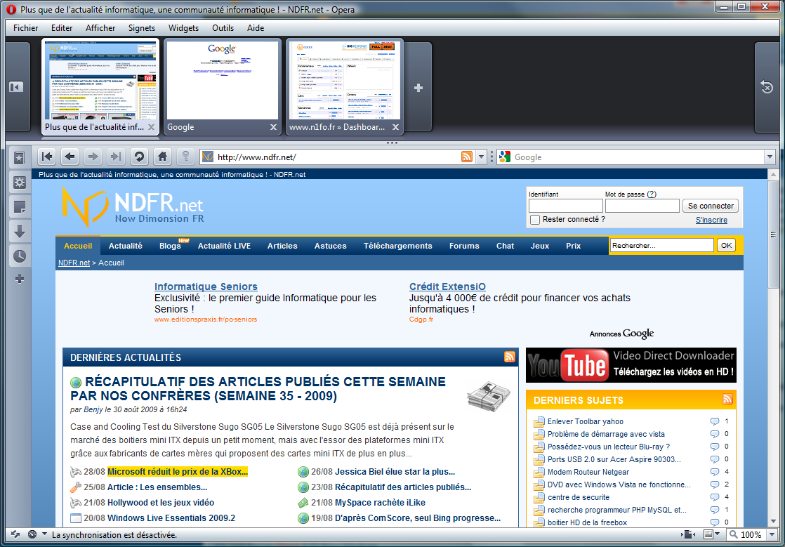This screenshot has height=547, width=785.
Task: Open the History panel clock icon
Action: tap(19, 256)
